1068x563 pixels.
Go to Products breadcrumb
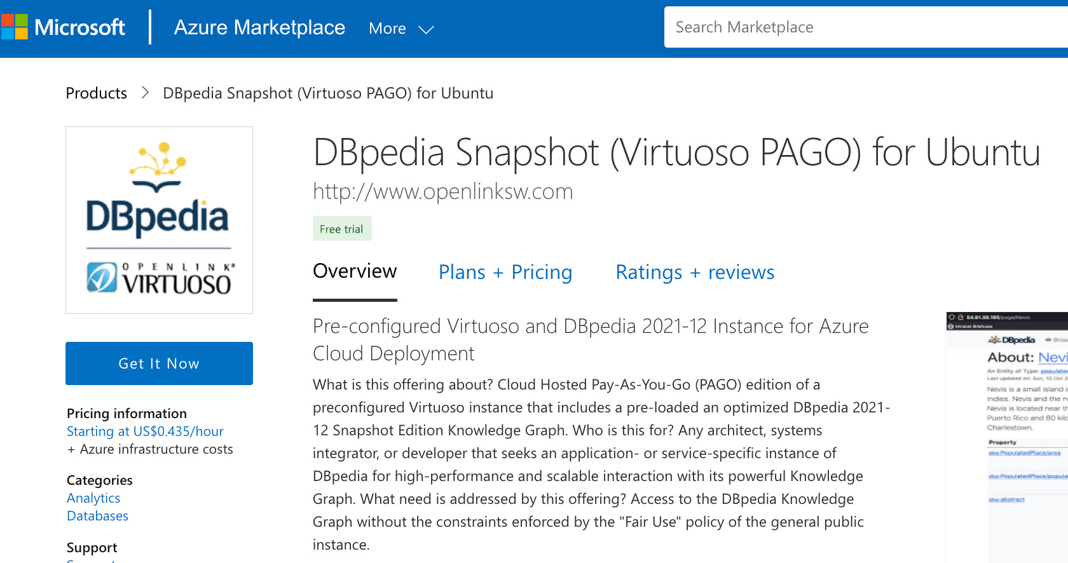pyautogui.click(x=97, y=93)
